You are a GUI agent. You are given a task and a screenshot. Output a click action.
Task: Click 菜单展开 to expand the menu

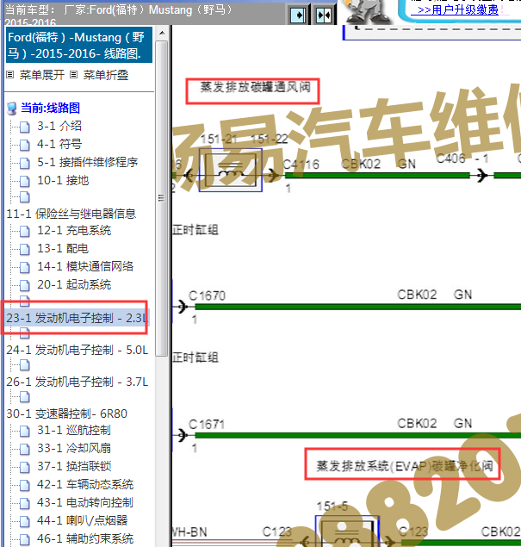42,75
